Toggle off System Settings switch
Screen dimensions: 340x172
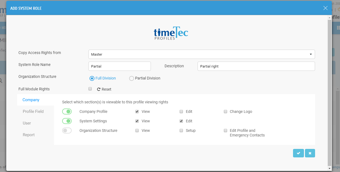[x=67, y=121]
